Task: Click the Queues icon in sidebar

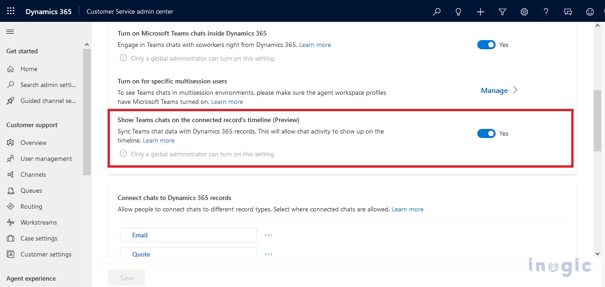Action: pos(11,190)
